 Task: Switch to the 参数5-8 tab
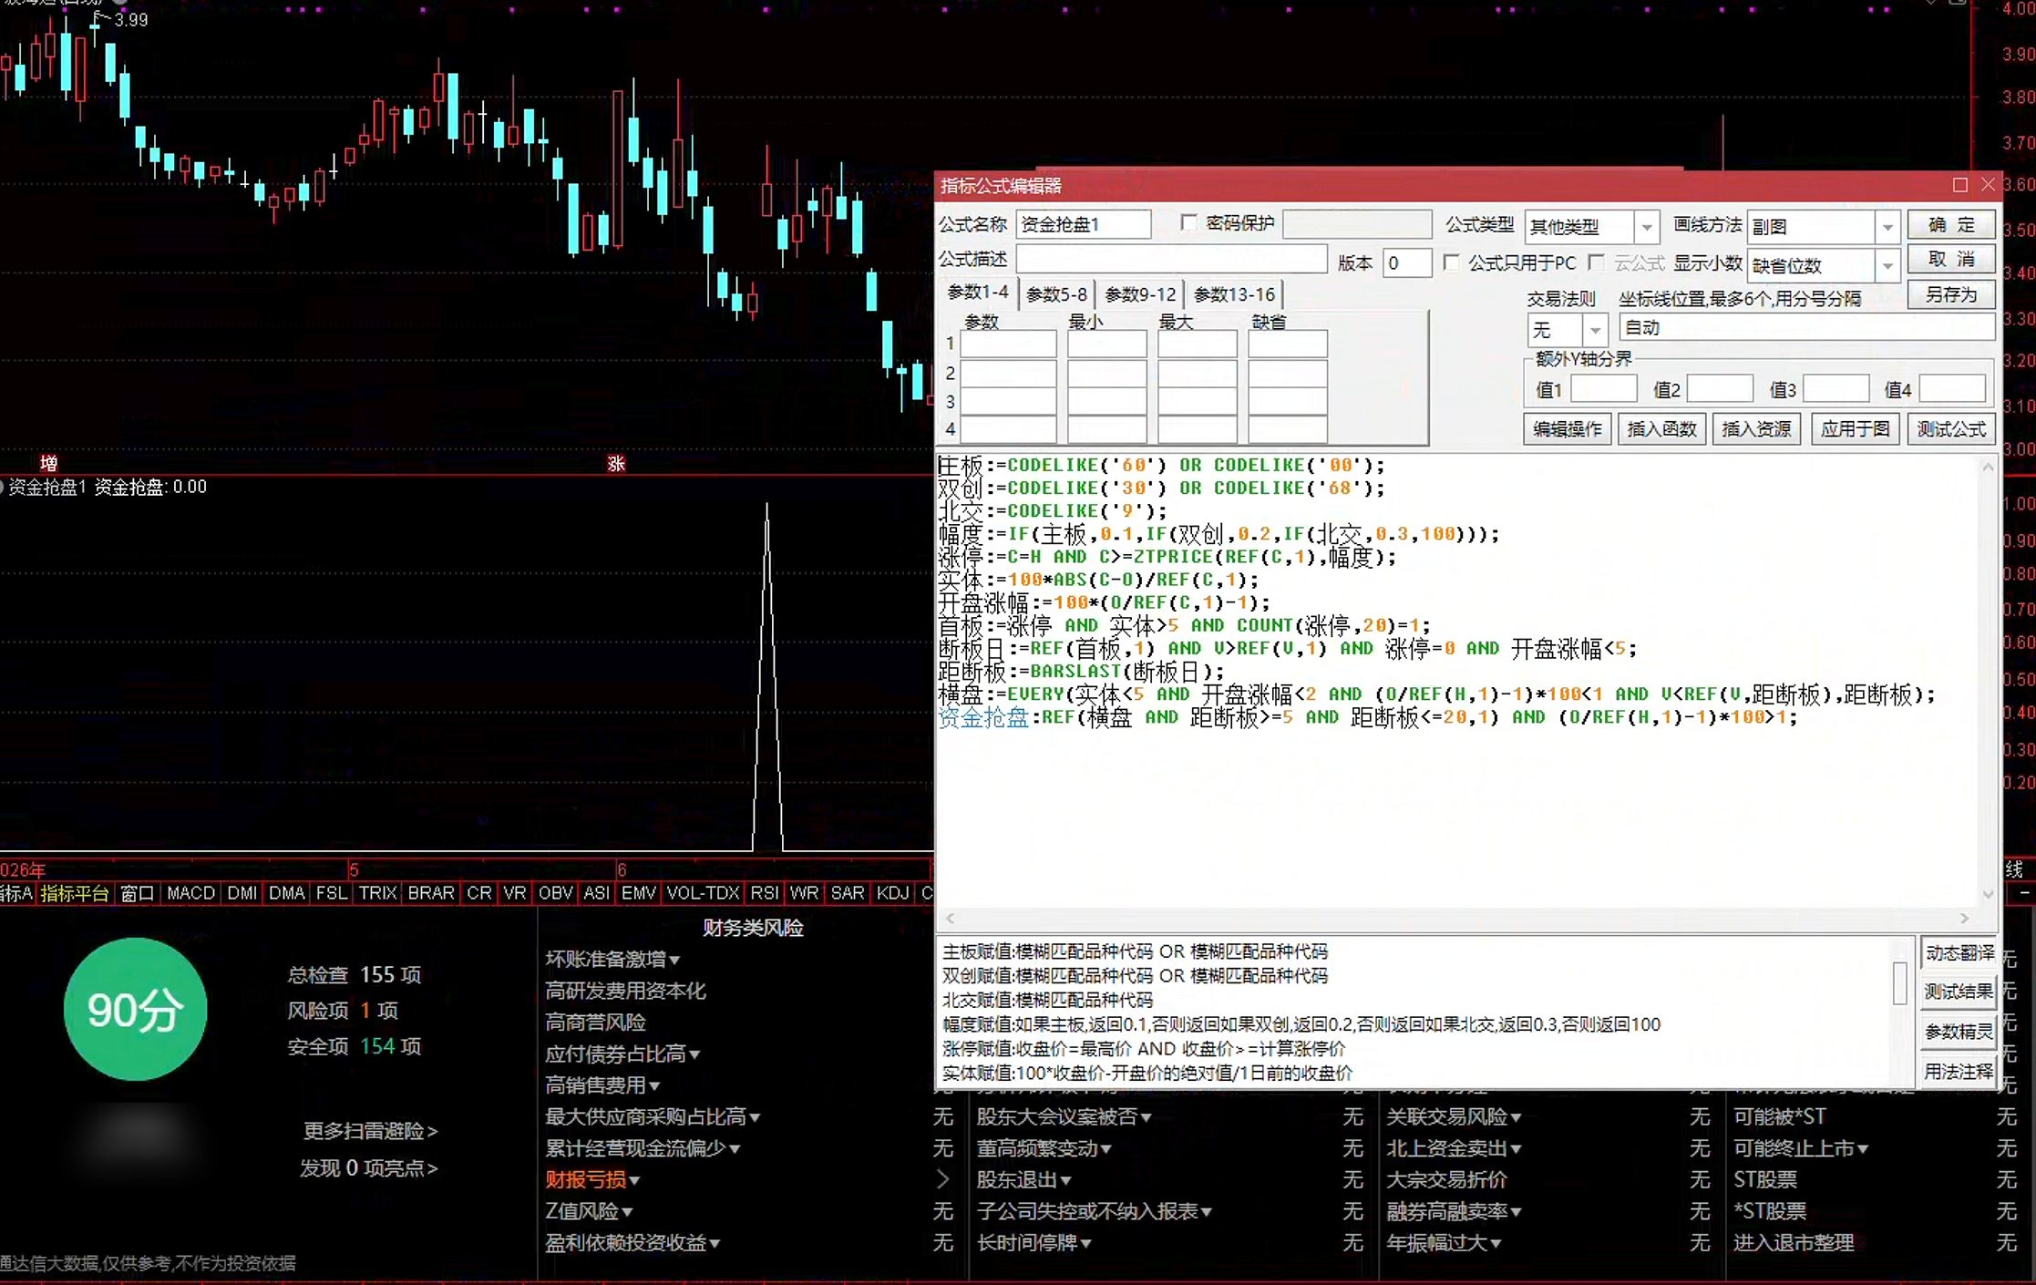[1056, 294]
